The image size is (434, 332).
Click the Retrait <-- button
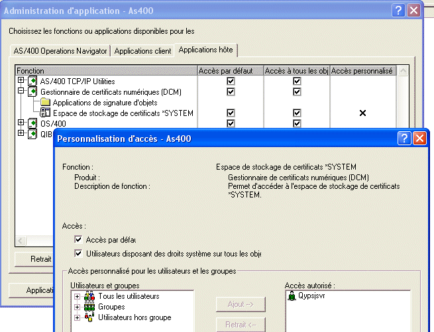[241, 325]
